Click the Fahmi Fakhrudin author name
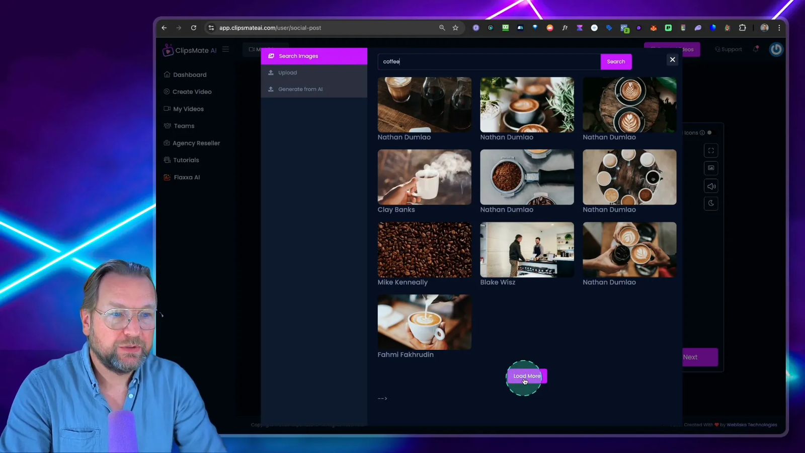805x453 pixels. click(406, 355)
